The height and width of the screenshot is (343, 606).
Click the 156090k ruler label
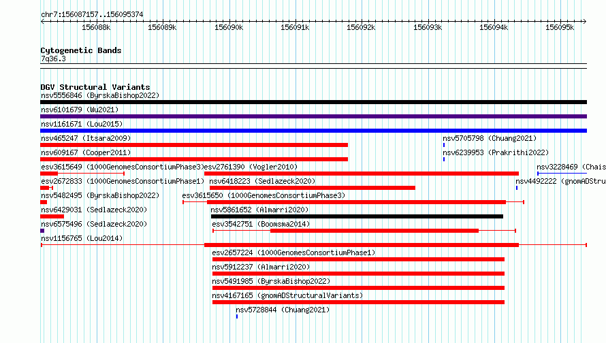coord(229,27)
